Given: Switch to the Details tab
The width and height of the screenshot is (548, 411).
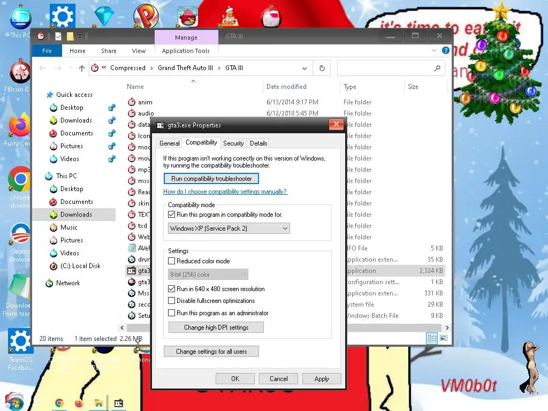Looking at the screenshot, I should (258, 143).
